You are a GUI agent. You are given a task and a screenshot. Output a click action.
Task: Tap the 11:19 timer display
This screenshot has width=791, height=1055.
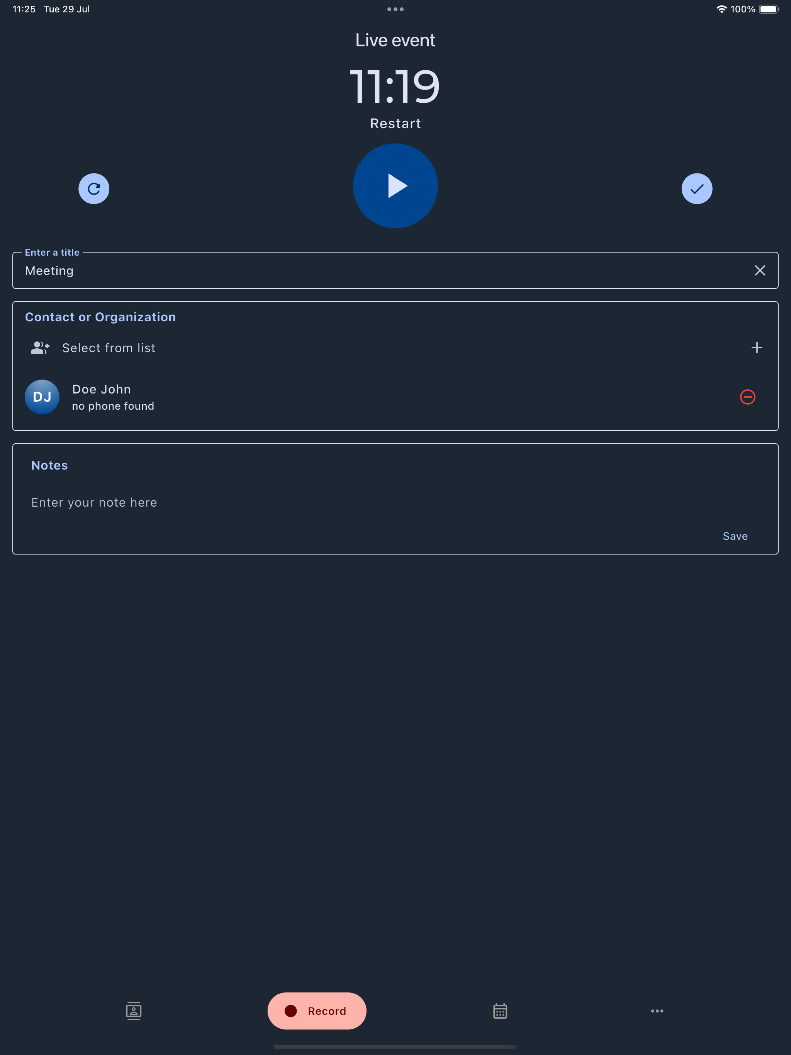(x=395, y=86)
